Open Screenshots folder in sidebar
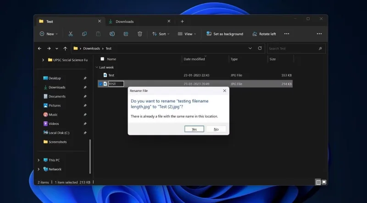Image resolution: width=367 pixels, height=203 pixels. (x=55, y=142)
